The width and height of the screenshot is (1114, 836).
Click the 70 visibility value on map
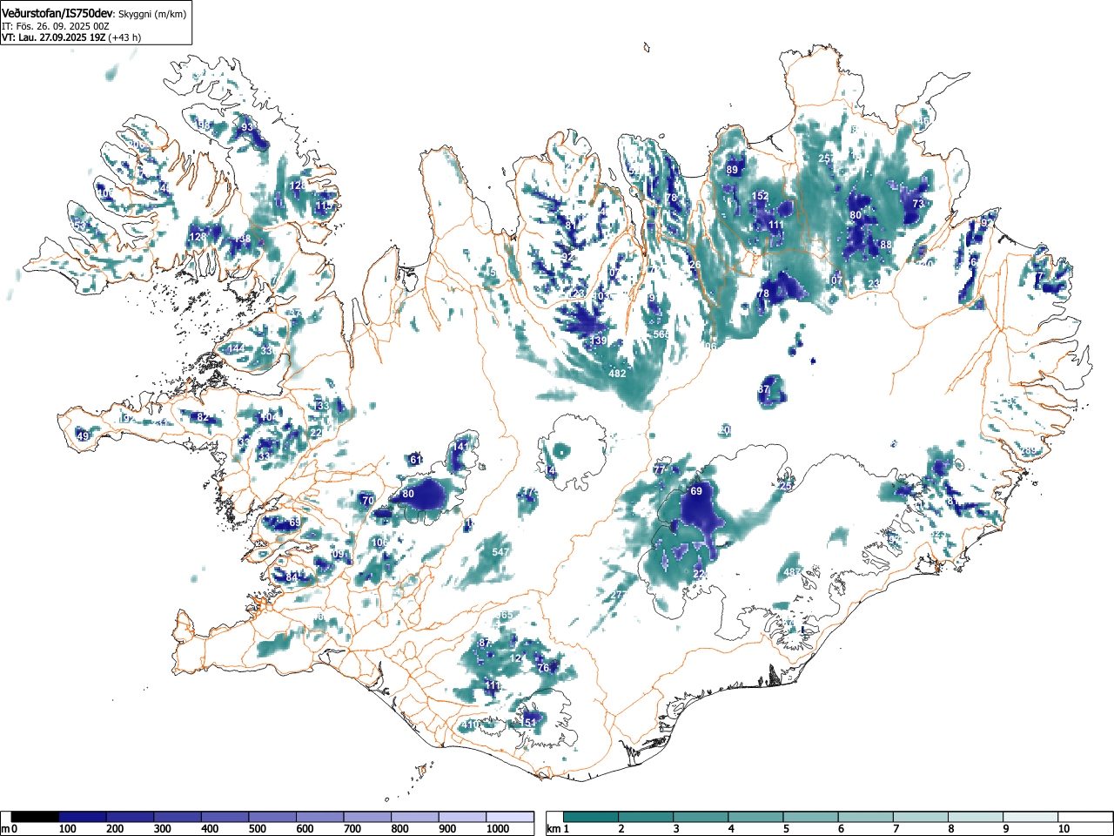(x=368, y=501)
